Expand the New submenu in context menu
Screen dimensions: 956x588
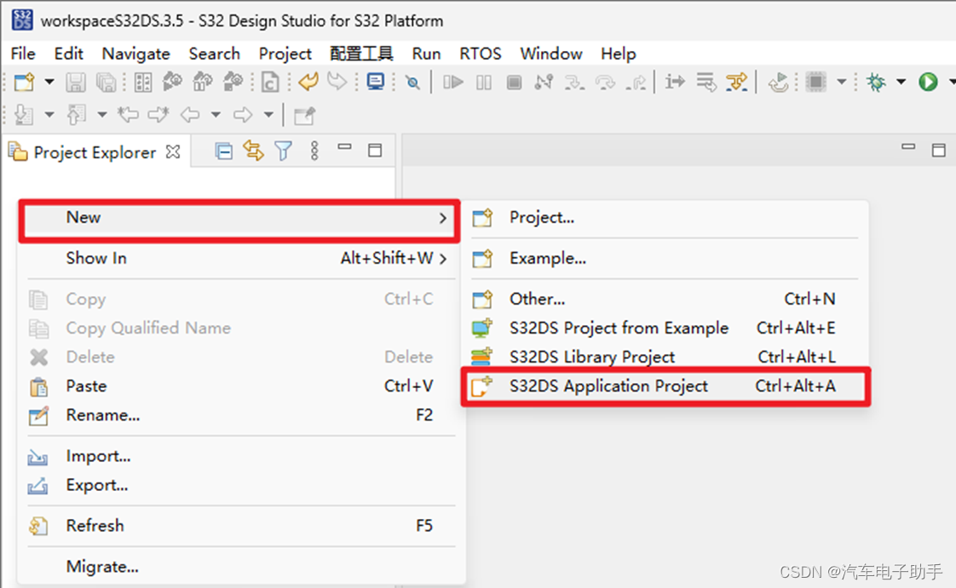(239, 218)
